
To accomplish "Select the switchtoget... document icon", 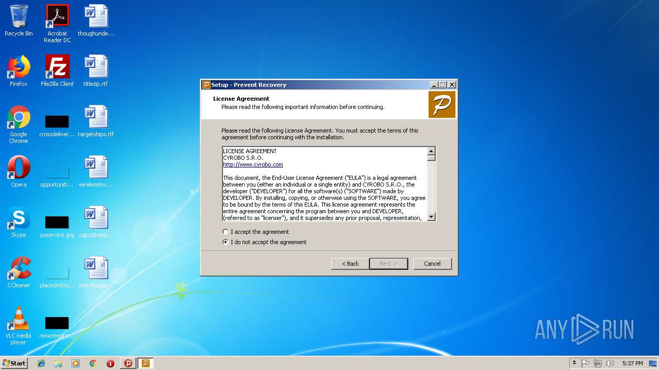I will click(96, 272).
